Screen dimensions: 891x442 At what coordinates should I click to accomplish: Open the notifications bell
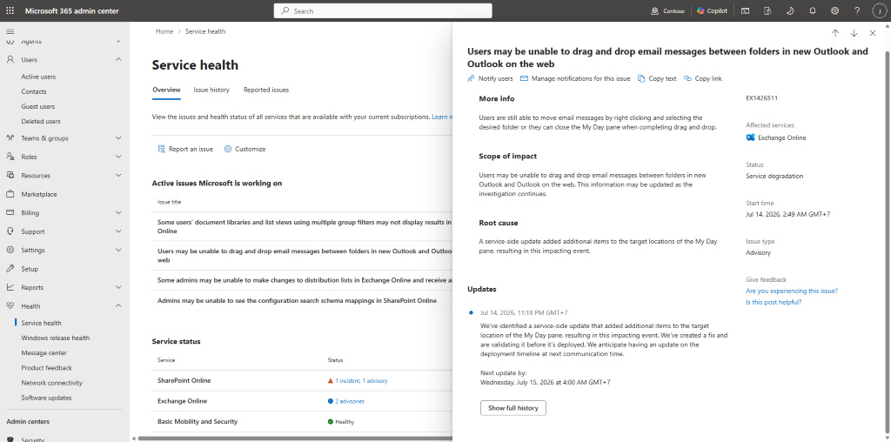[813, 10]
